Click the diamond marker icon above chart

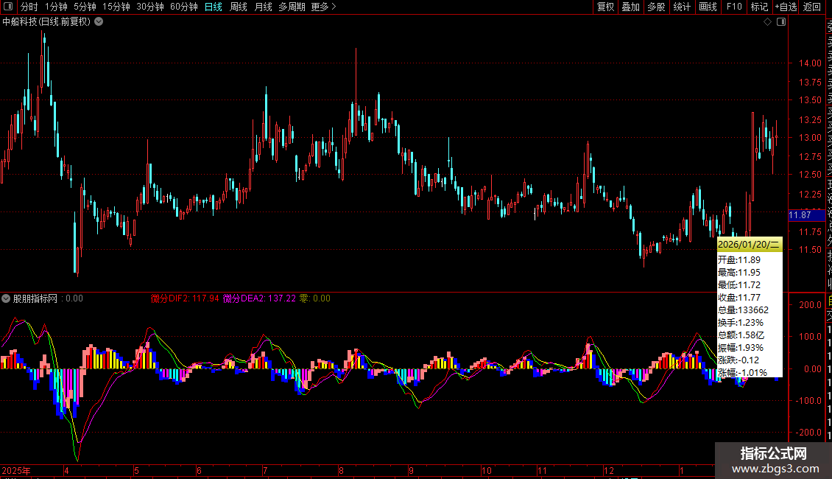click(767, 22)
